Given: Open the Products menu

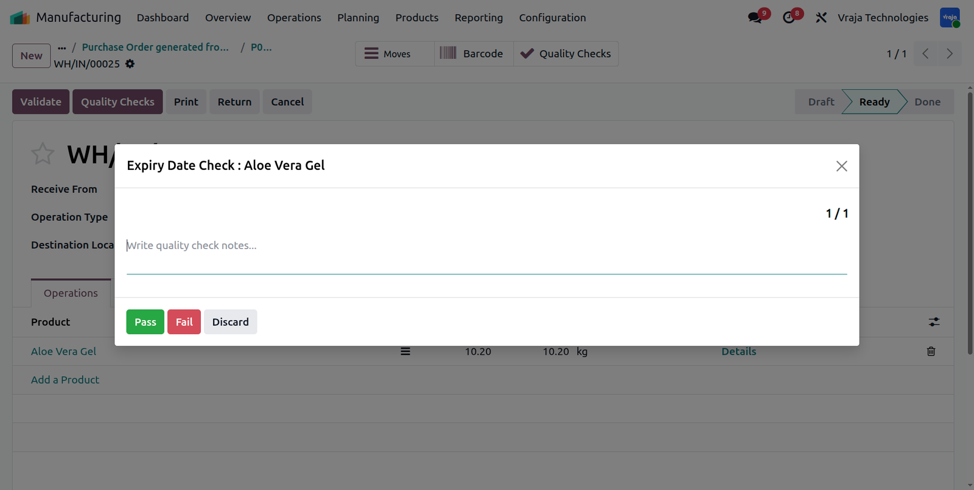Looking at the screenshot, I should 417,18.
